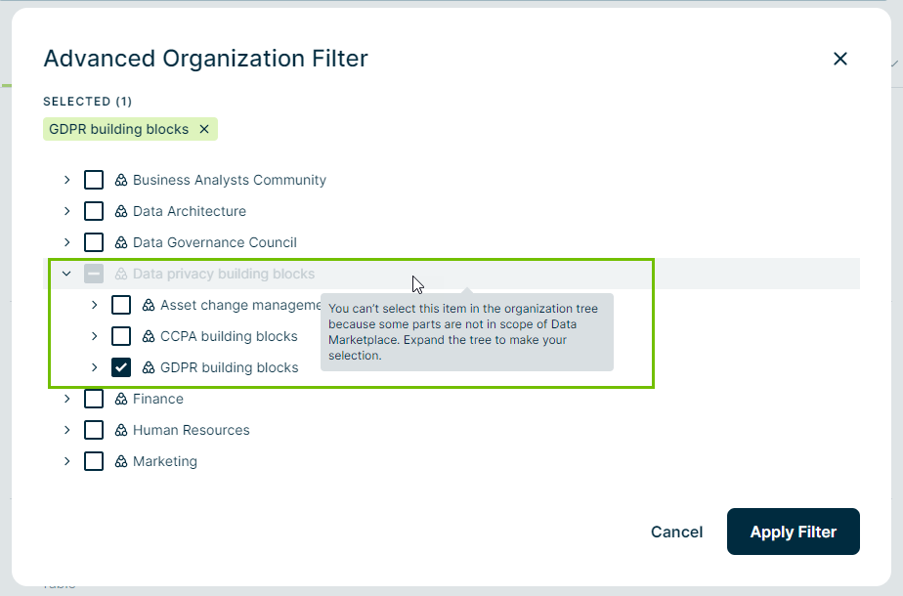Expand the GDPR building blocks subtree
The width and height of the screenshot is (903, 596).
point(94,367)
